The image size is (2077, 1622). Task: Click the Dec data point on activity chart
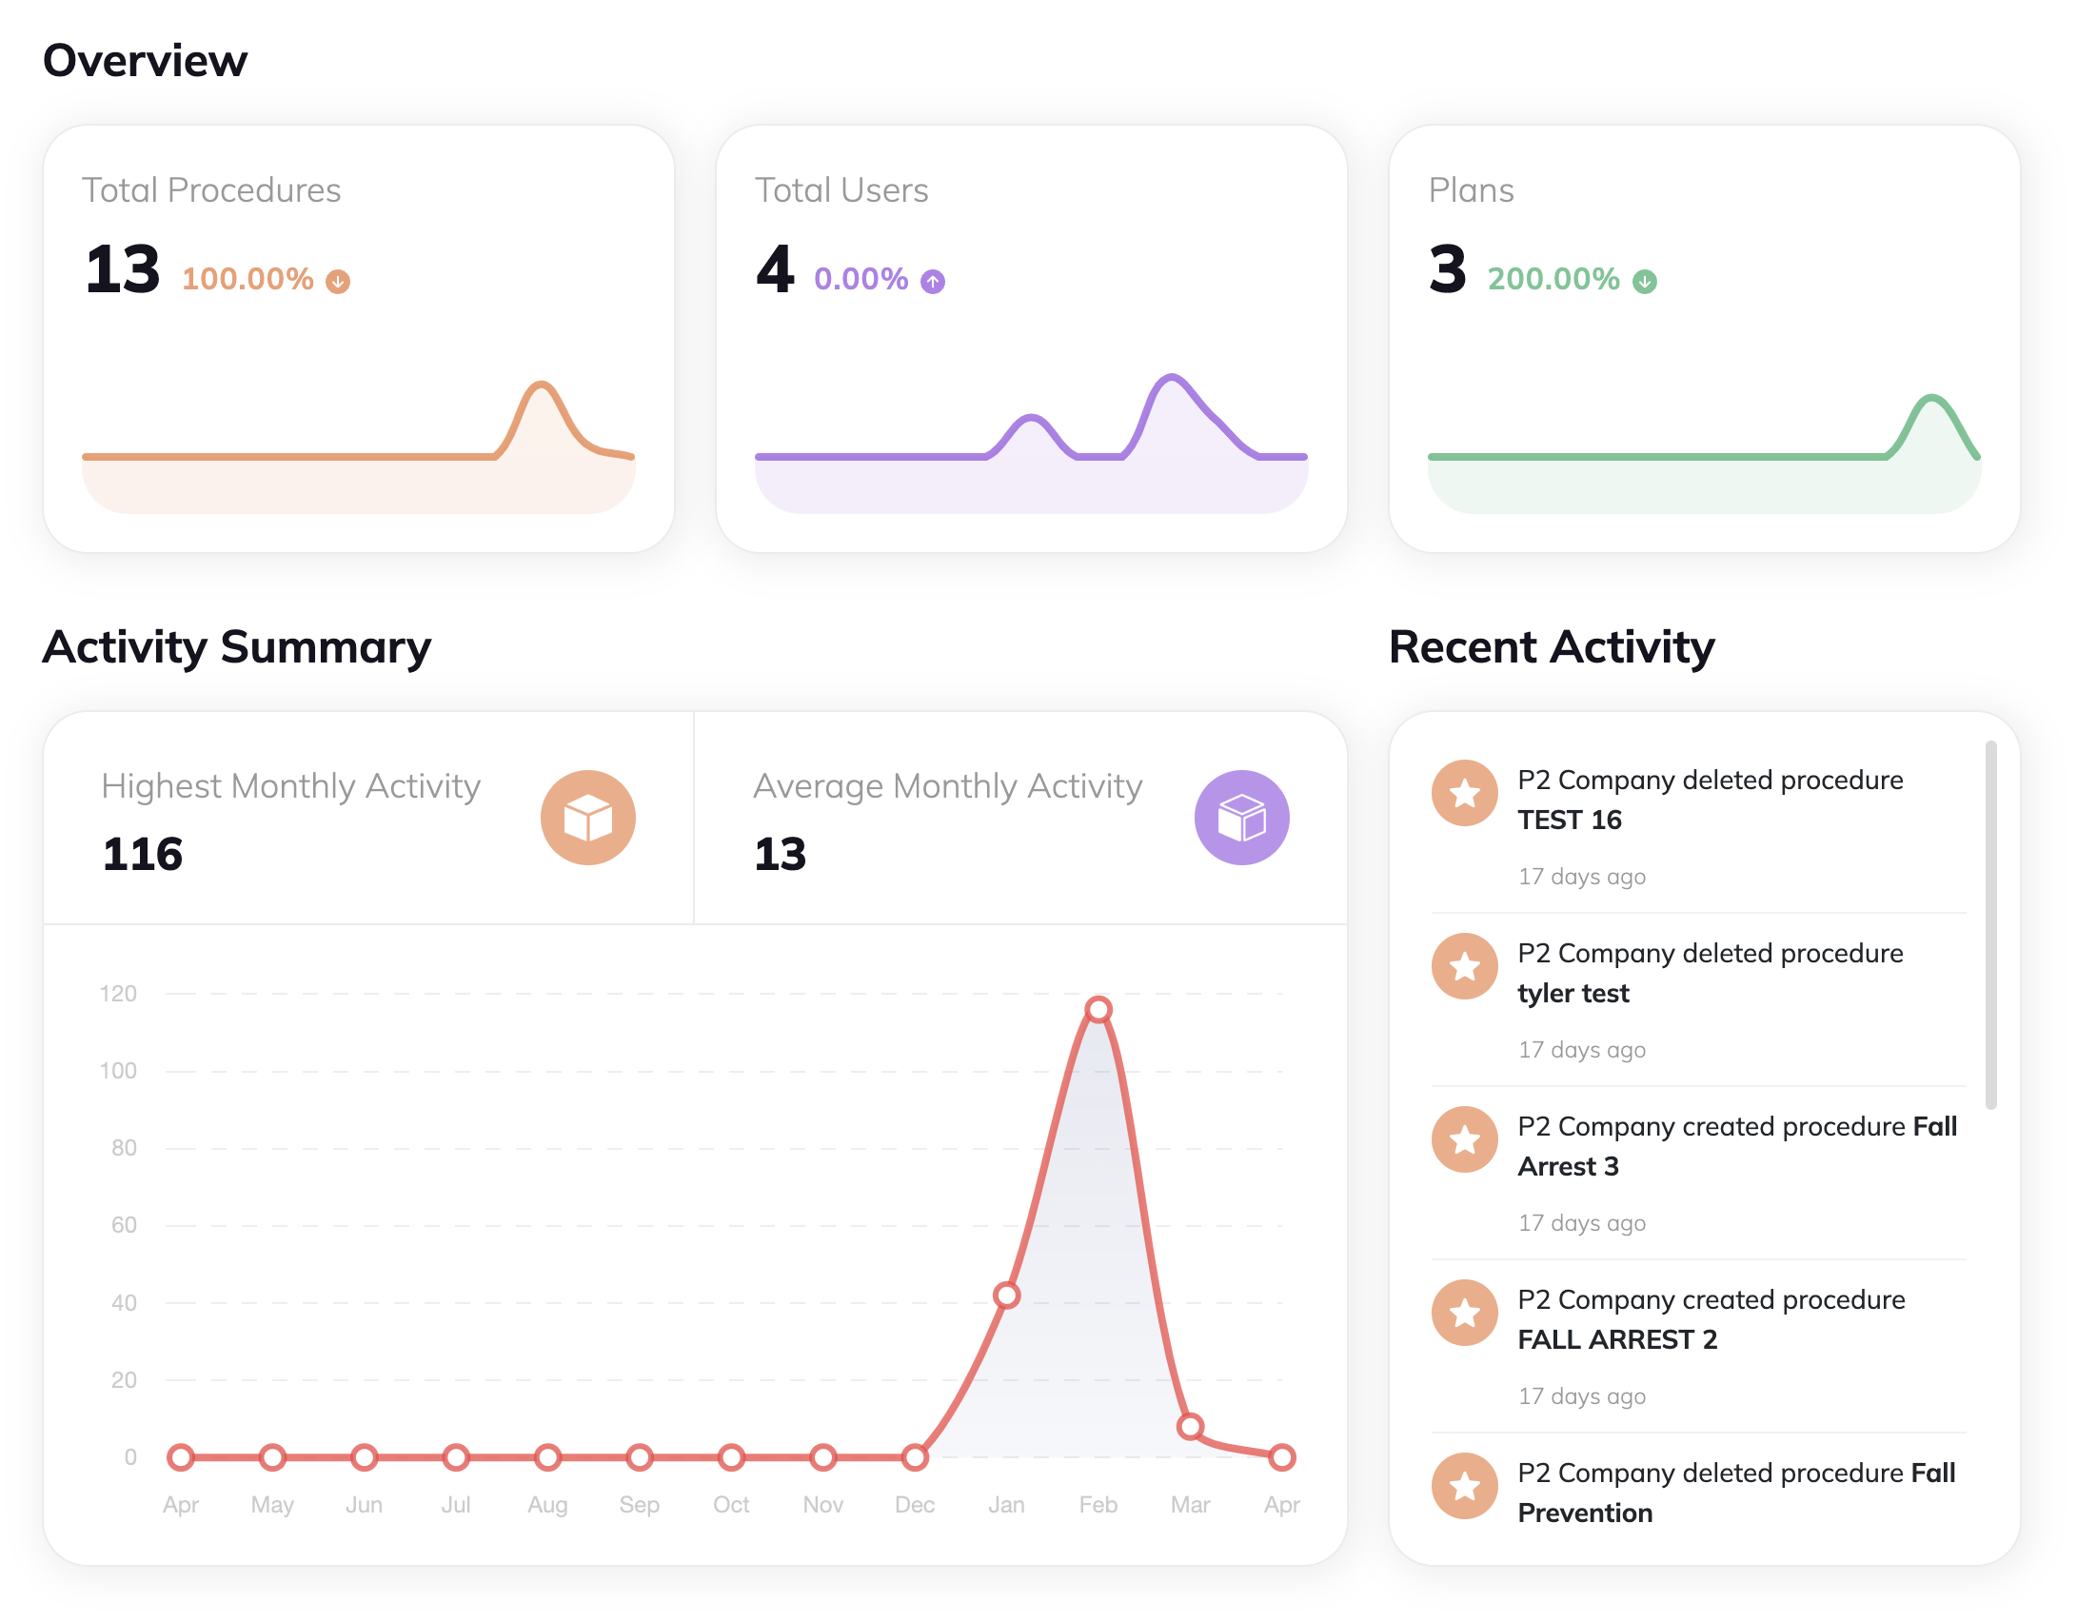point(915,1457)
